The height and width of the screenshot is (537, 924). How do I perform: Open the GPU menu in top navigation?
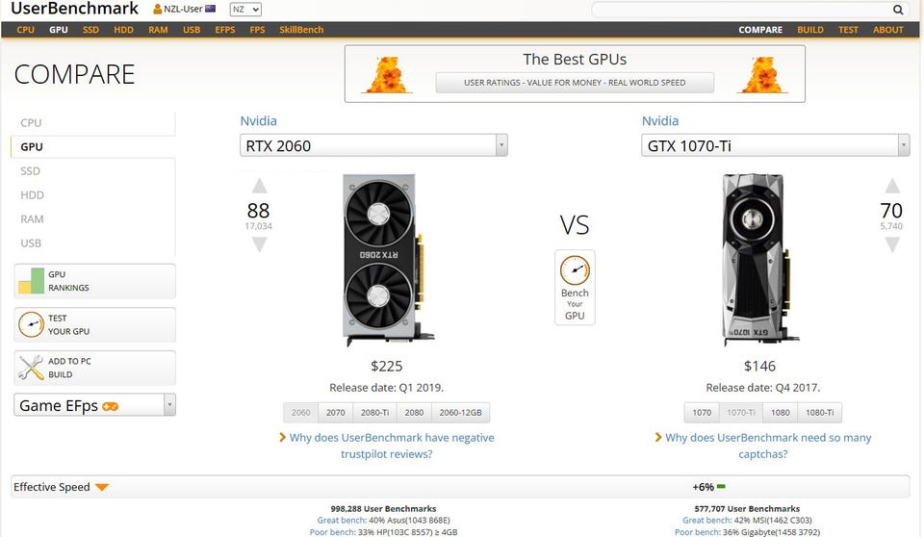click(x=59, y=30)
